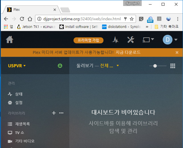Bookmark this page with the star icon

[x=132, y=19]
